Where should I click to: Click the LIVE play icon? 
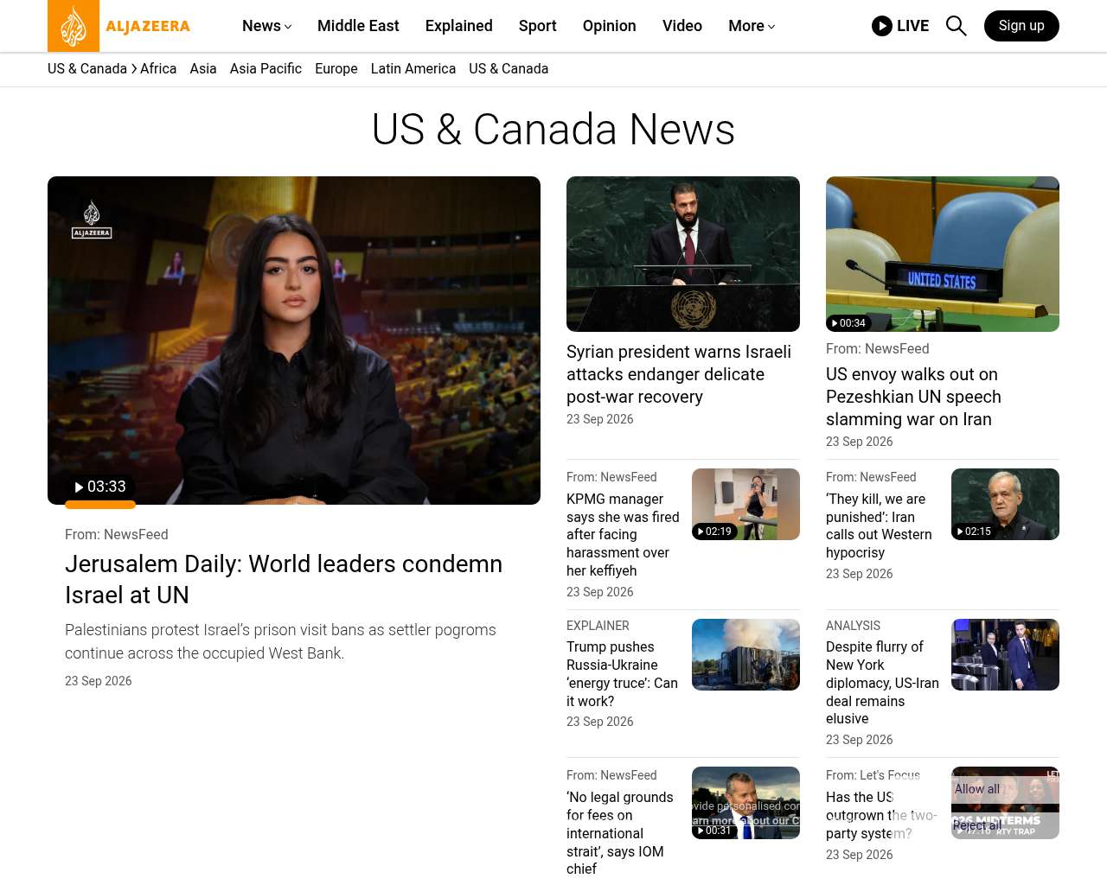[x=881, y=26]
